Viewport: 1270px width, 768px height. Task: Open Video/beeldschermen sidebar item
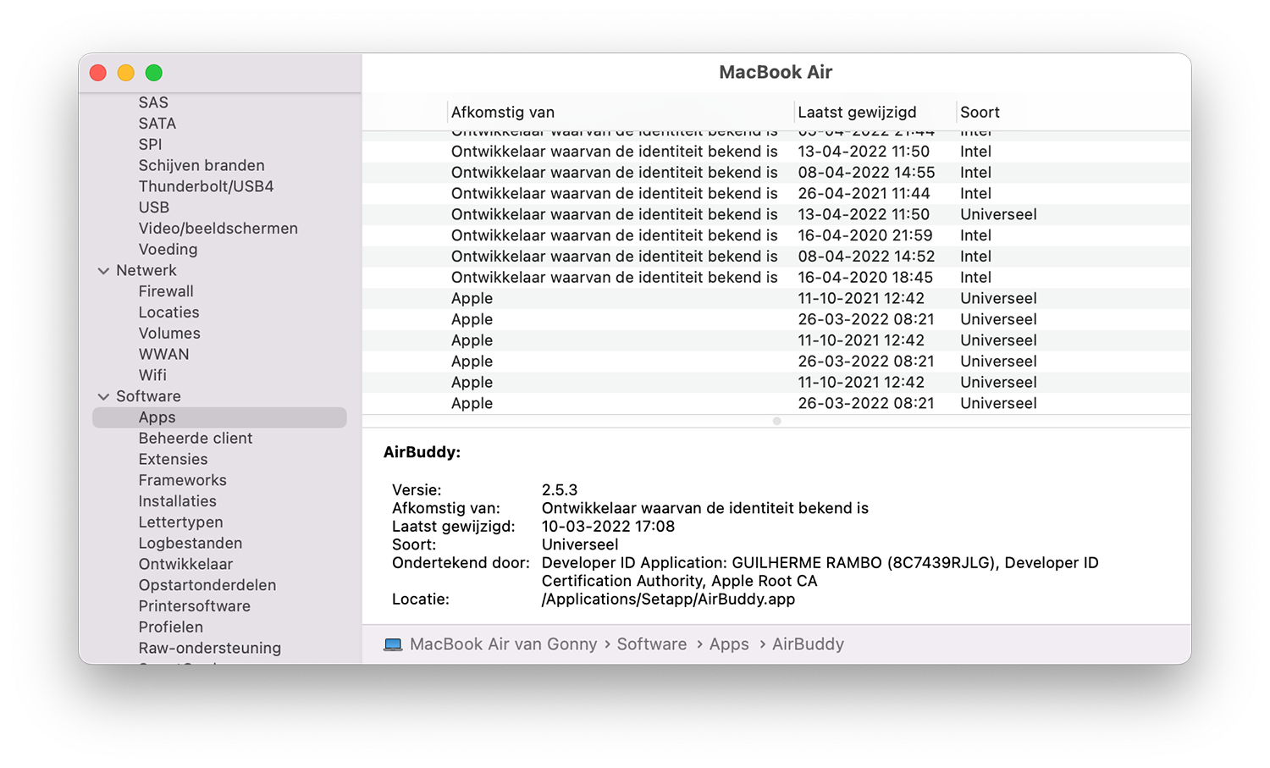click(x=218, y=229)
